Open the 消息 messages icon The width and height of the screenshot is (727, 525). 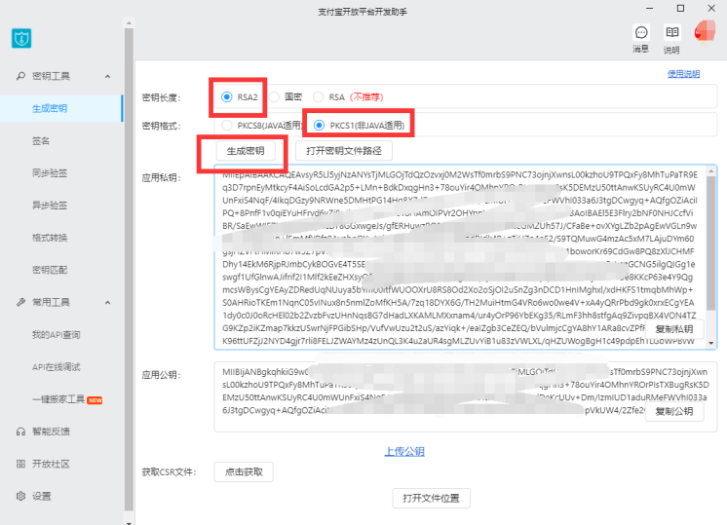click(641, 32)
